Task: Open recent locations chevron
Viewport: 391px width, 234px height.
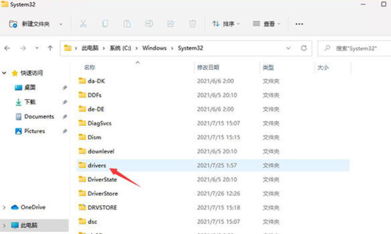Action: (37, 48)
